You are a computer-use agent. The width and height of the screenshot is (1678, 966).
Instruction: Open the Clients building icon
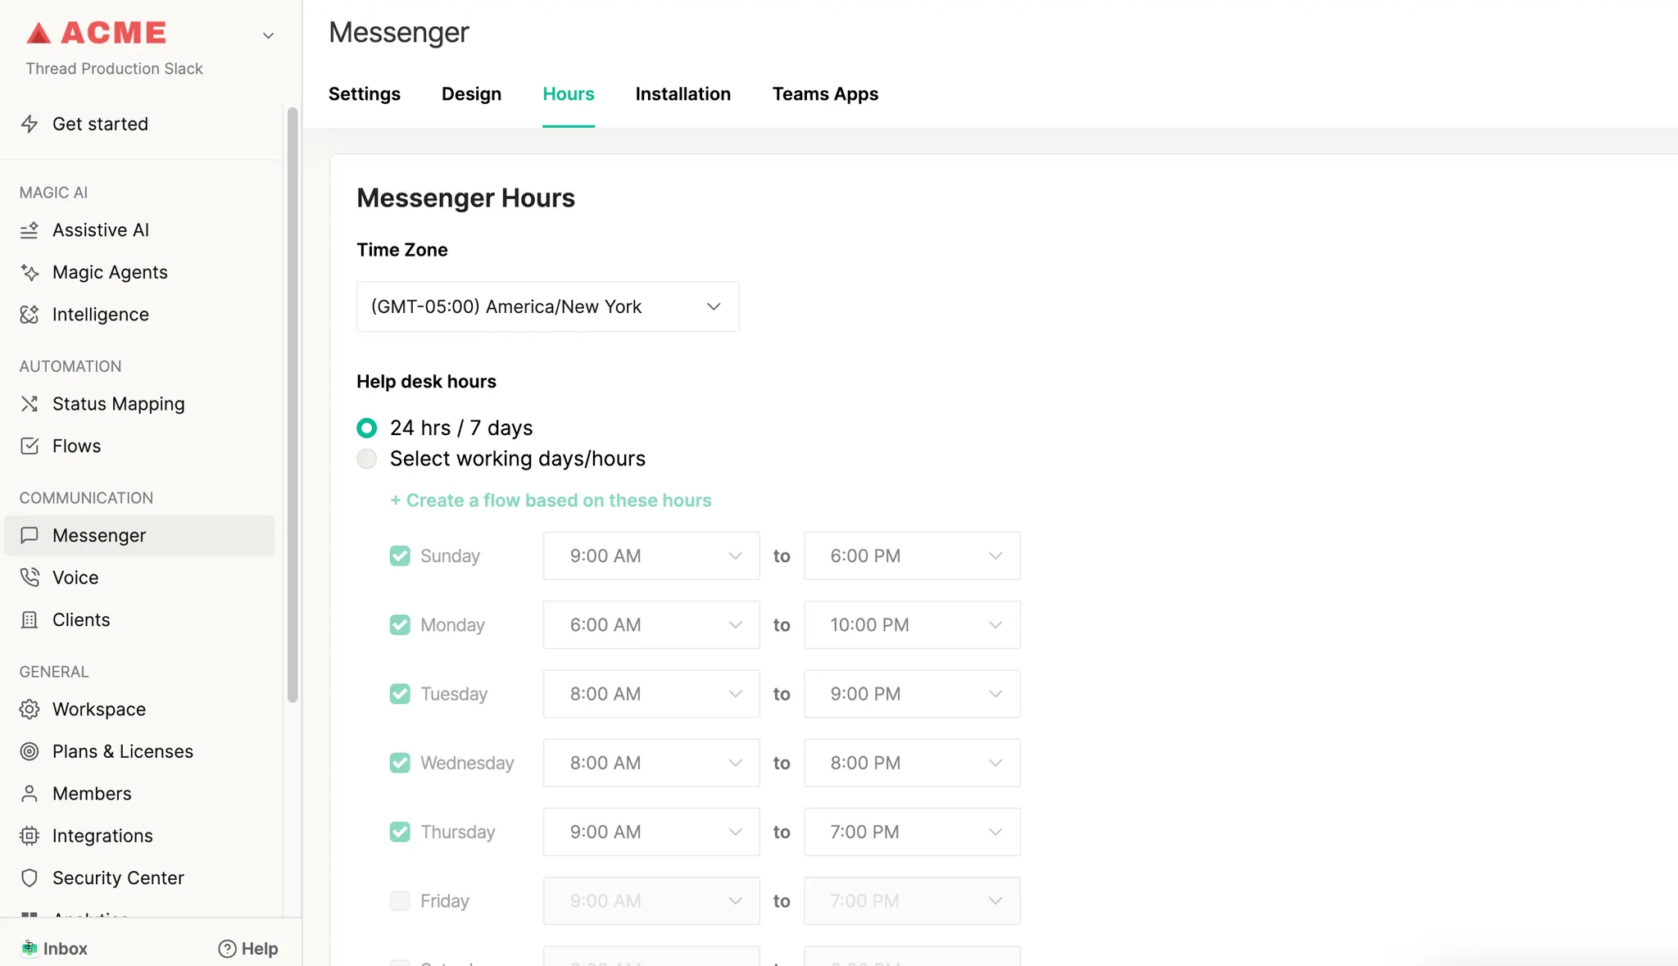click(x=29, y=620)
